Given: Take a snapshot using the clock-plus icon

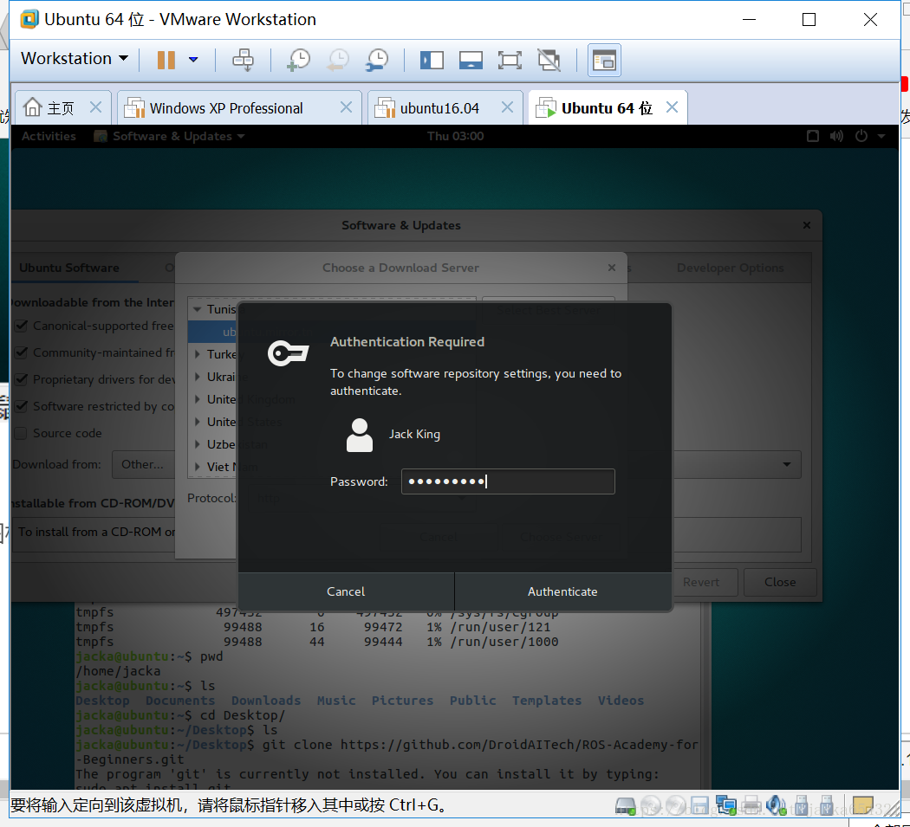Looking at the screenshot, I should click(299, 60).
